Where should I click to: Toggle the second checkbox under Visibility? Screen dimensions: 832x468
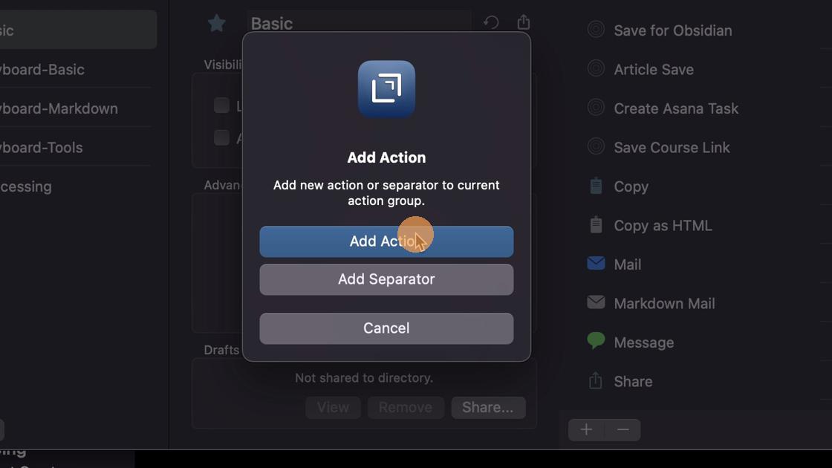click(221, 138)
